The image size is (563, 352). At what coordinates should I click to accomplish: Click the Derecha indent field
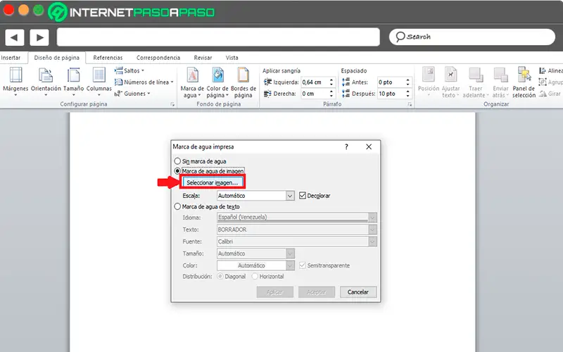coord(315,94)
